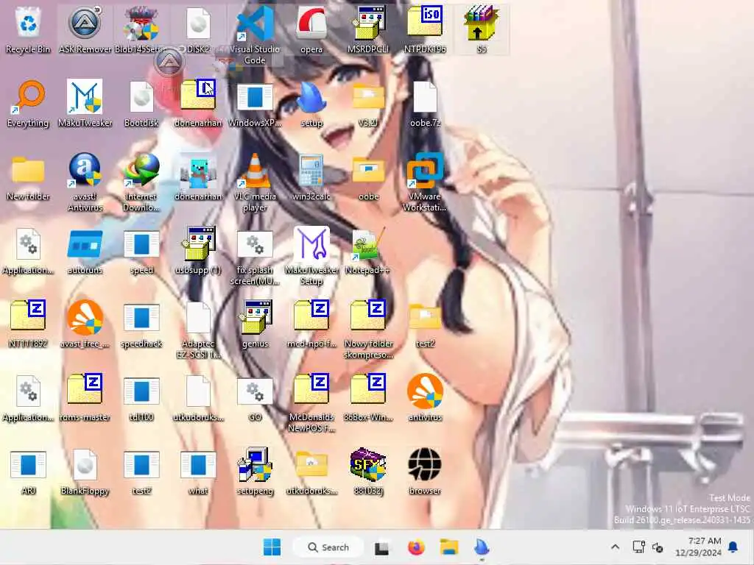Select the usbsupp (1) installer icon
Screen dimensions: 754x565
point(198,251)
